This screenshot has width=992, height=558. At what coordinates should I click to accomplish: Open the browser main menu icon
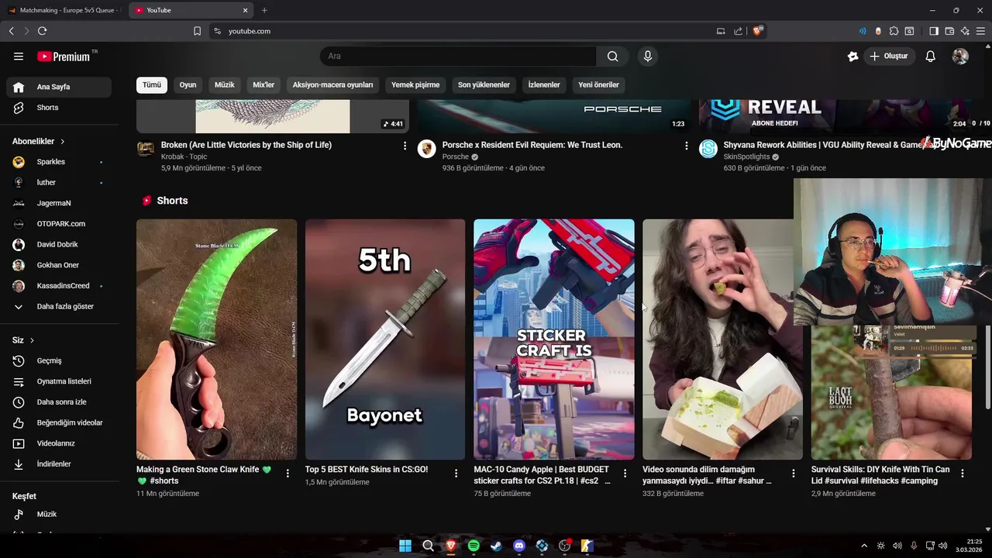click(x=980, y=31)
